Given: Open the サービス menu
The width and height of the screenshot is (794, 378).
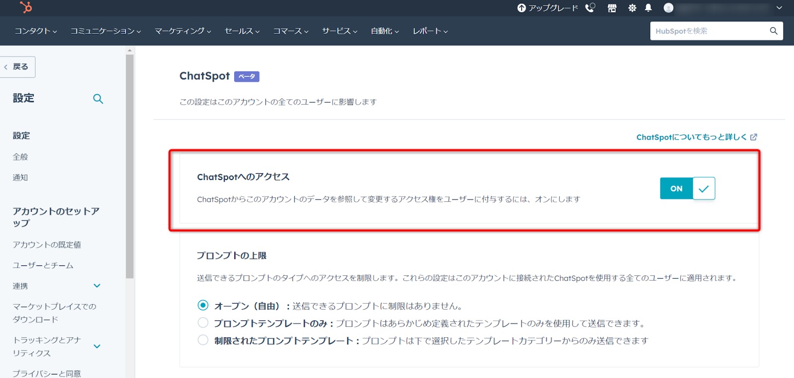Looking at the screenshot, I should pyautogui.click(x=339, y=31).
